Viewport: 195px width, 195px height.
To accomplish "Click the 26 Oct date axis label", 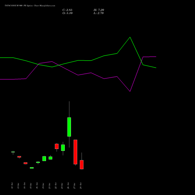I will tap(68, 186).
